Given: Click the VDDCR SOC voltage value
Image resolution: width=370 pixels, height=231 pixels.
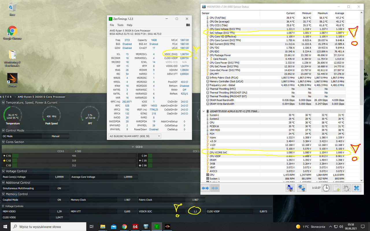Looking at the screenshot, I should point(195,211).
